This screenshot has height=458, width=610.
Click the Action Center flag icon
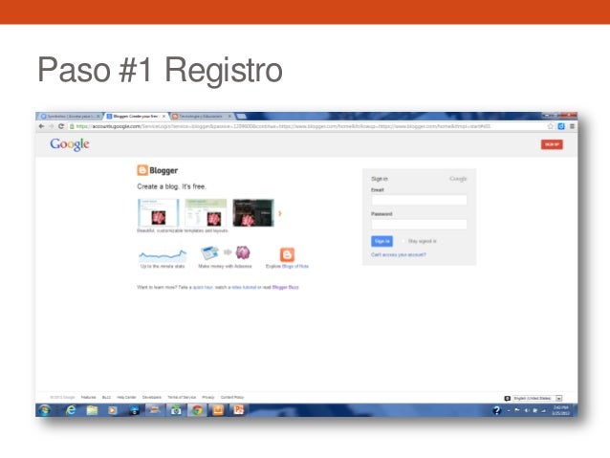(x=517, y=410)
